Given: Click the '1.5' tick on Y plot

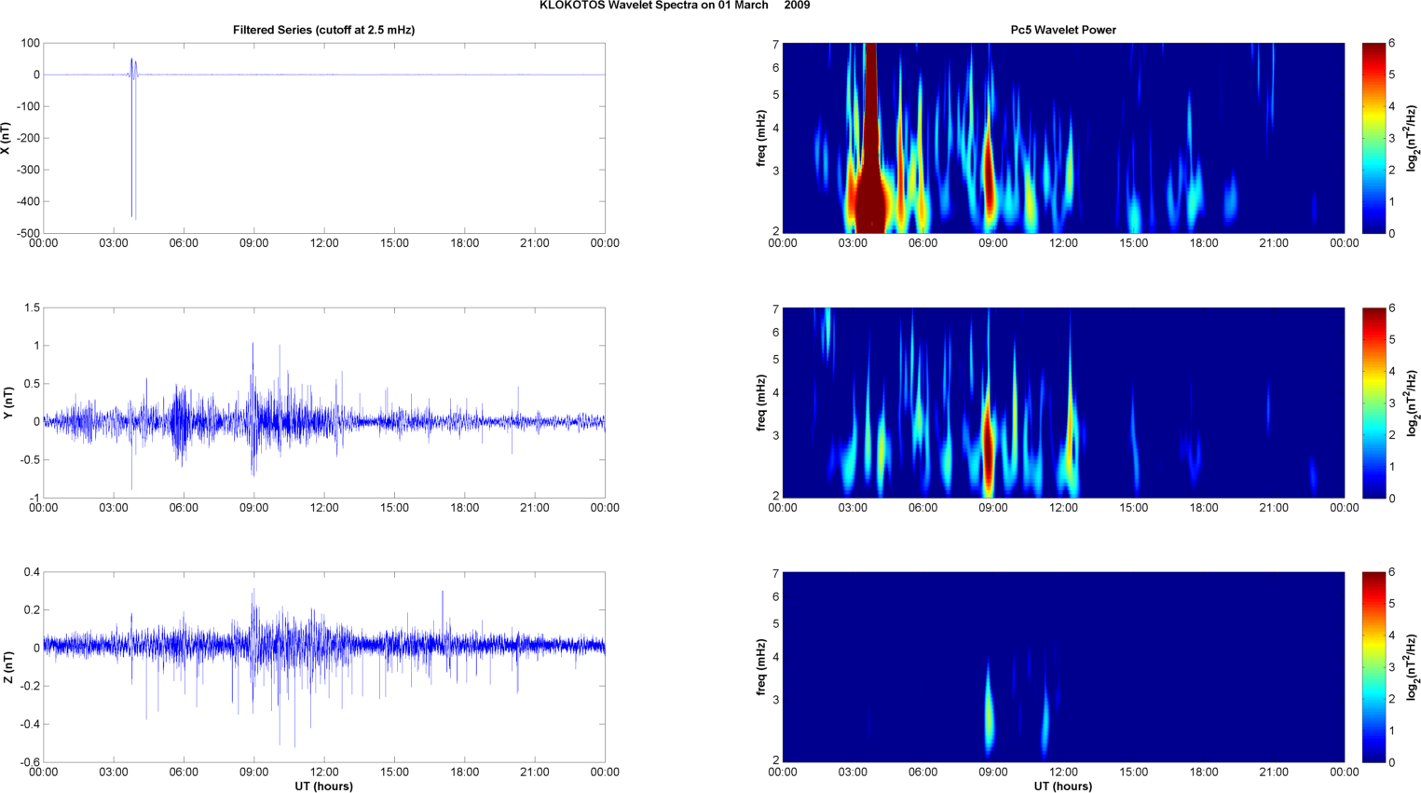Looking at the screenshot, I should [x=32, y=308].
